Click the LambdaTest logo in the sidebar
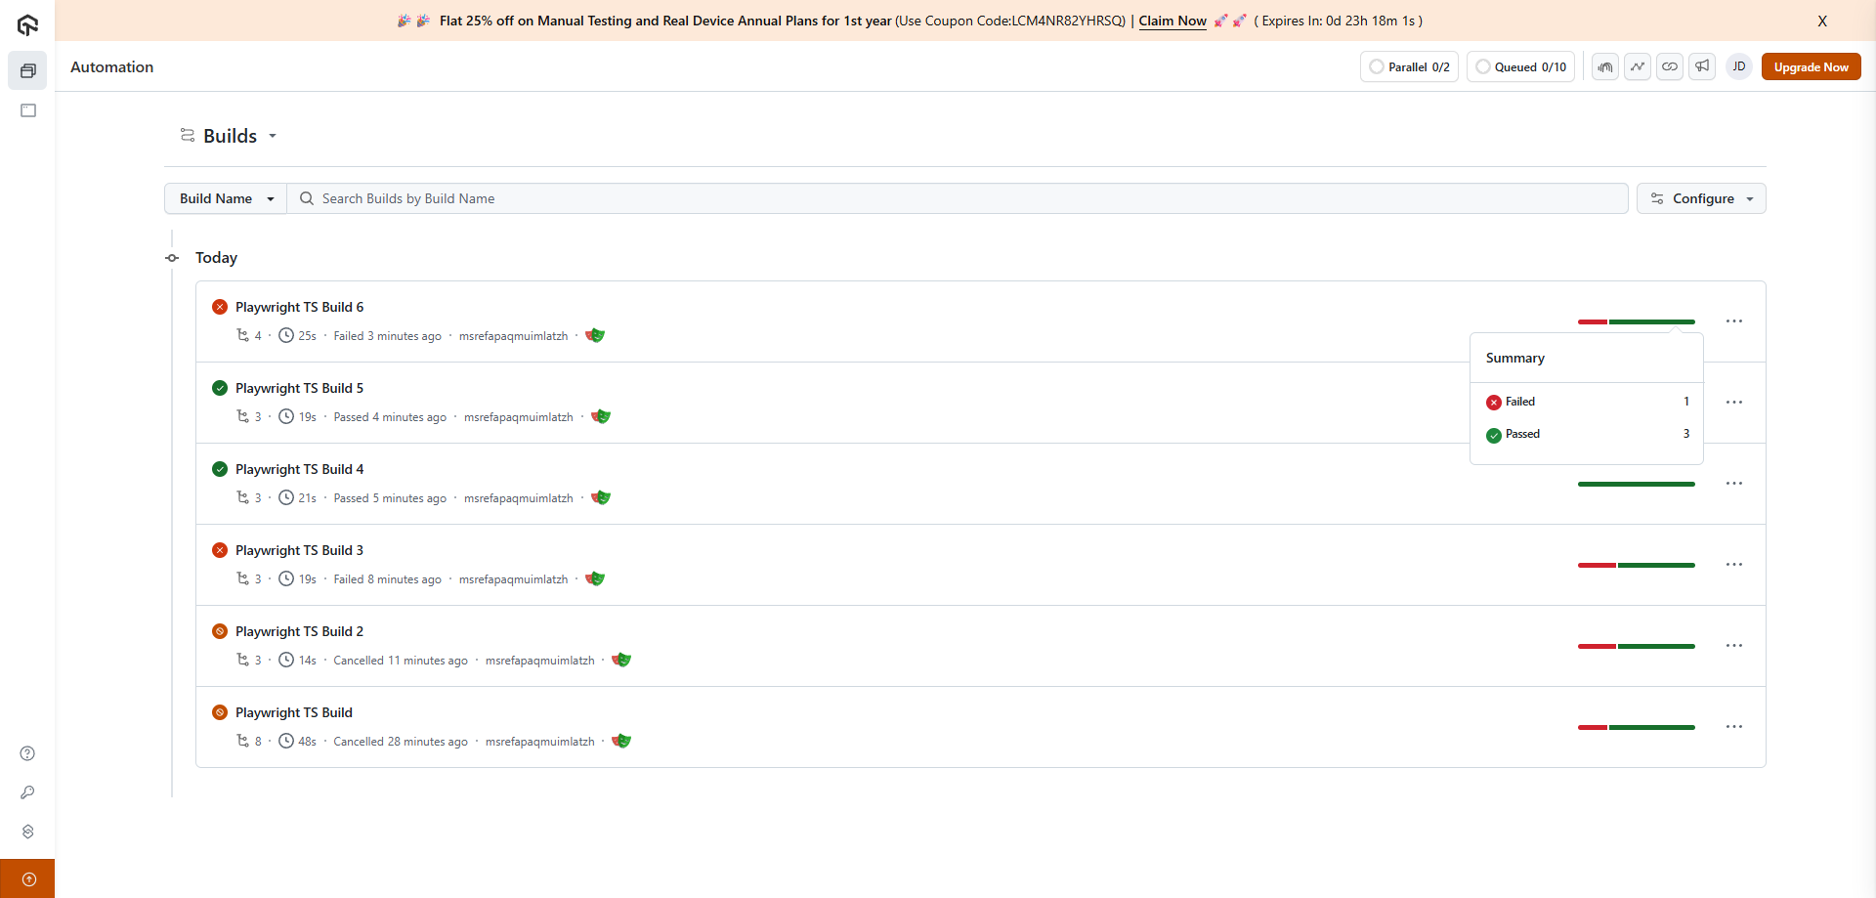Viewport: 1876px width, 898px height. (27, 25)
